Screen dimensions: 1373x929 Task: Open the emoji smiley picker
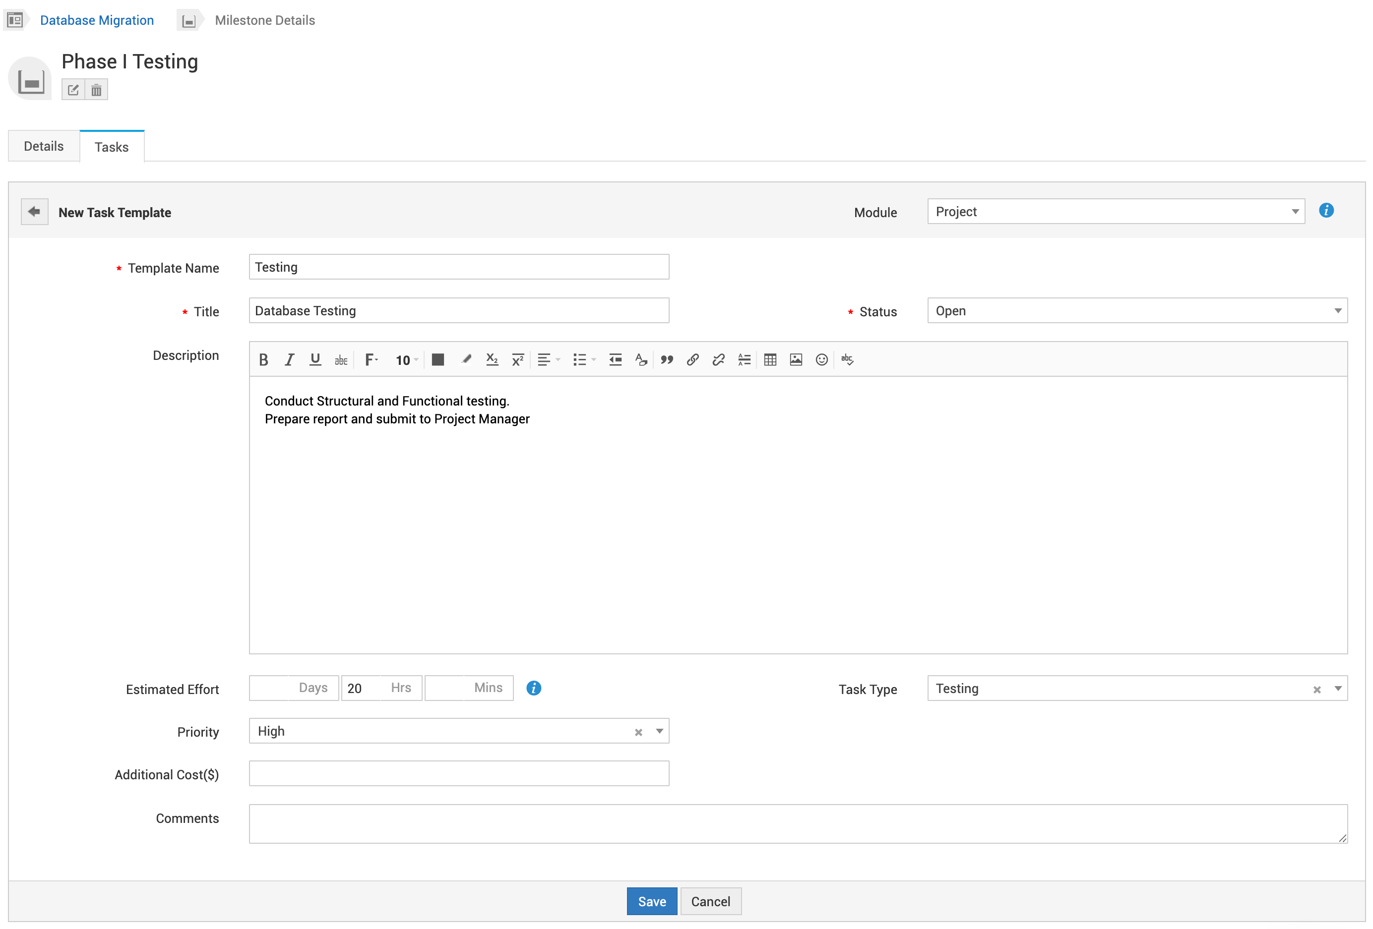pos(821,360)
